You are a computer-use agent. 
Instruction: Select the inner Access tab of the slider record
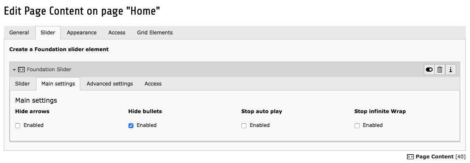point(153,84)
